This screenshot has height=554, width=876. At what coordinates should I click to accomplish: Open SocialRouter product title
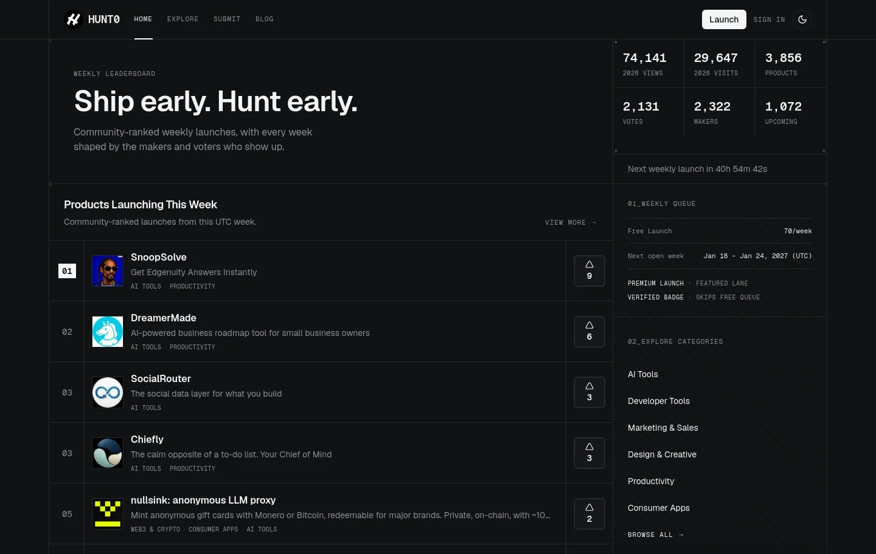click(161, 378)
